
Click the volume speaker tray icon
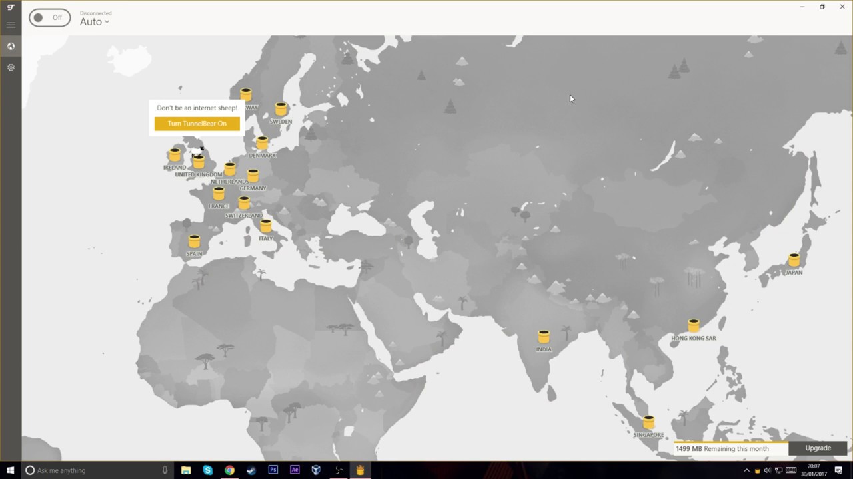tap(768, 470)
